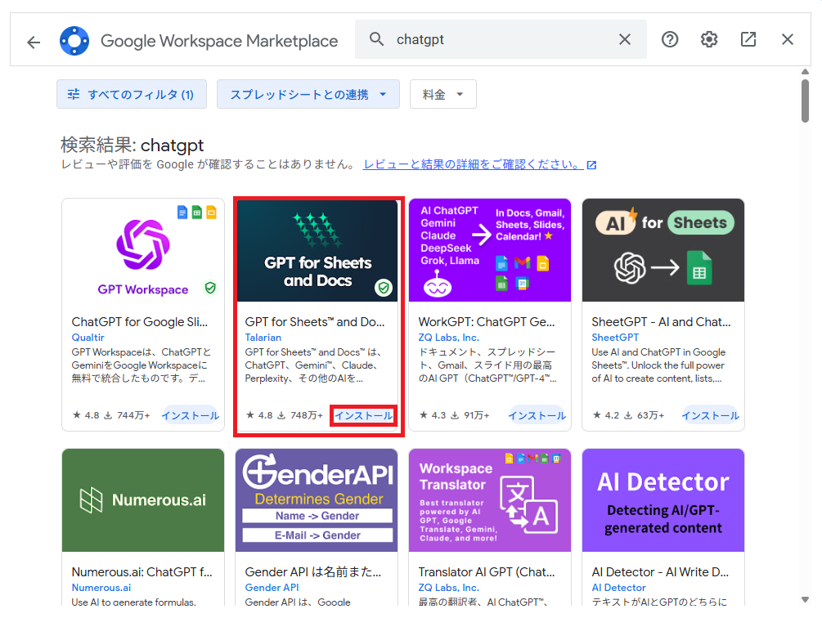The height and width of the screenshot is (618, 822).
Task: Click title SheetGPT - AI and Chat...
Action: (x=661, y=321)
